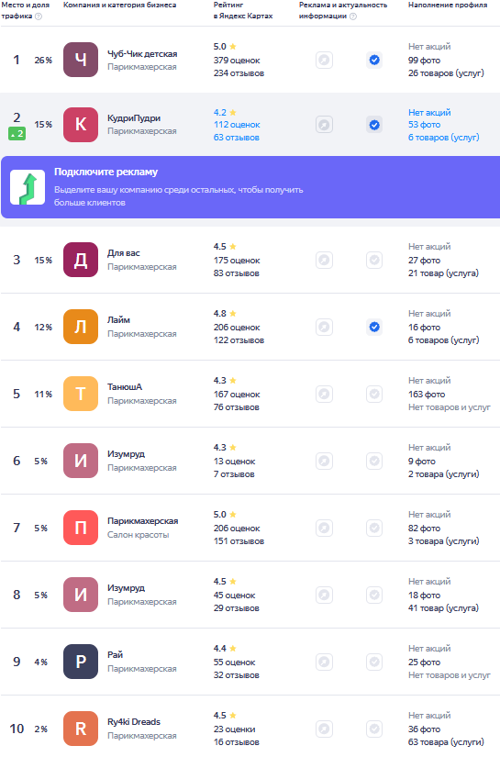Viewport: 500px width, 757px height.
Task: Click the Рай dark avatar icon
Action: 81,662
